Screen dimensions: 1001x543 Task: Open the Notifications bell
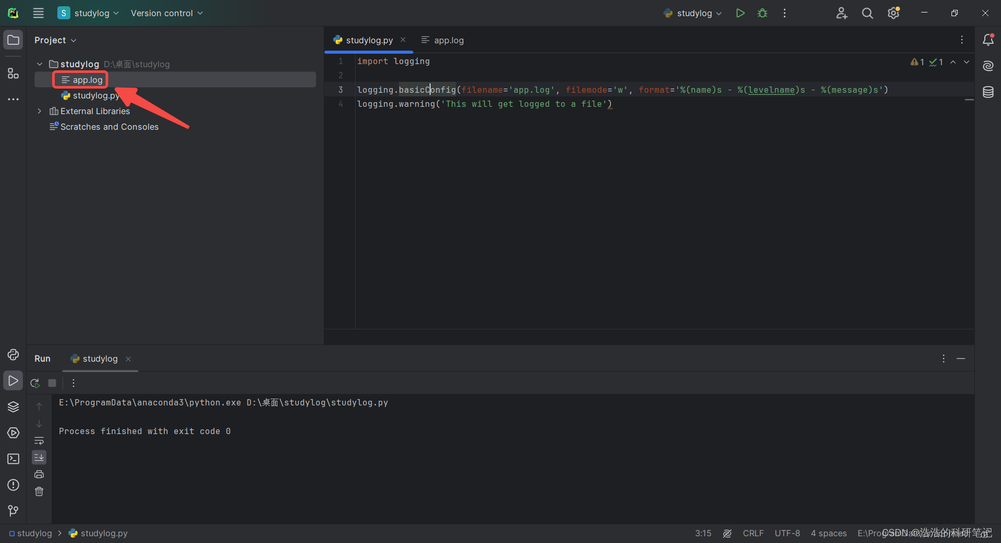point(988,40)
